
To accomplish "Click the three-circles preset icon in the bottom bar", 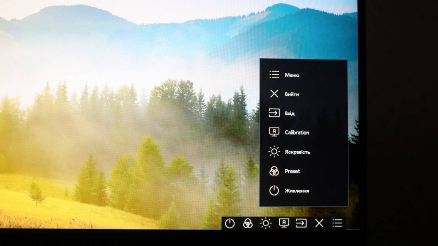I will point(248,223).
